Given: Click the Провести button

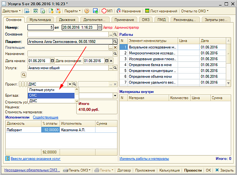Looking at the screenshot, I should [193, 170].
